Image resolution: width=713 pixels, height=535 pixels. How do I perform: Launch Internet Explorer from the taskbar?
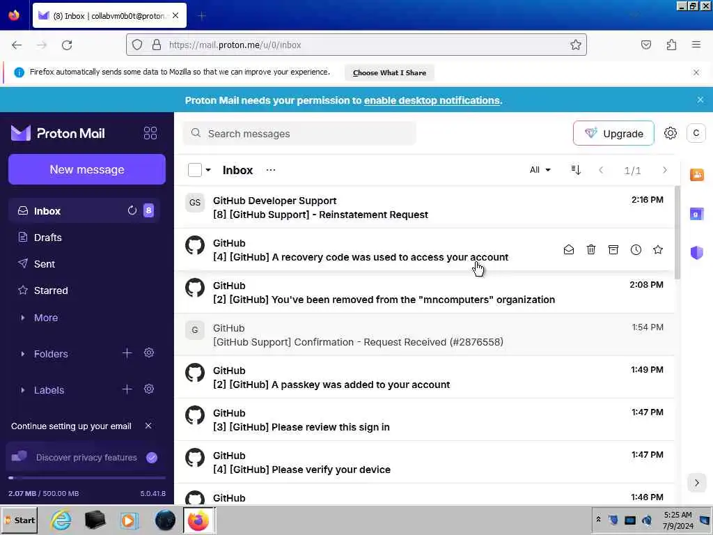tap(61, 520)
